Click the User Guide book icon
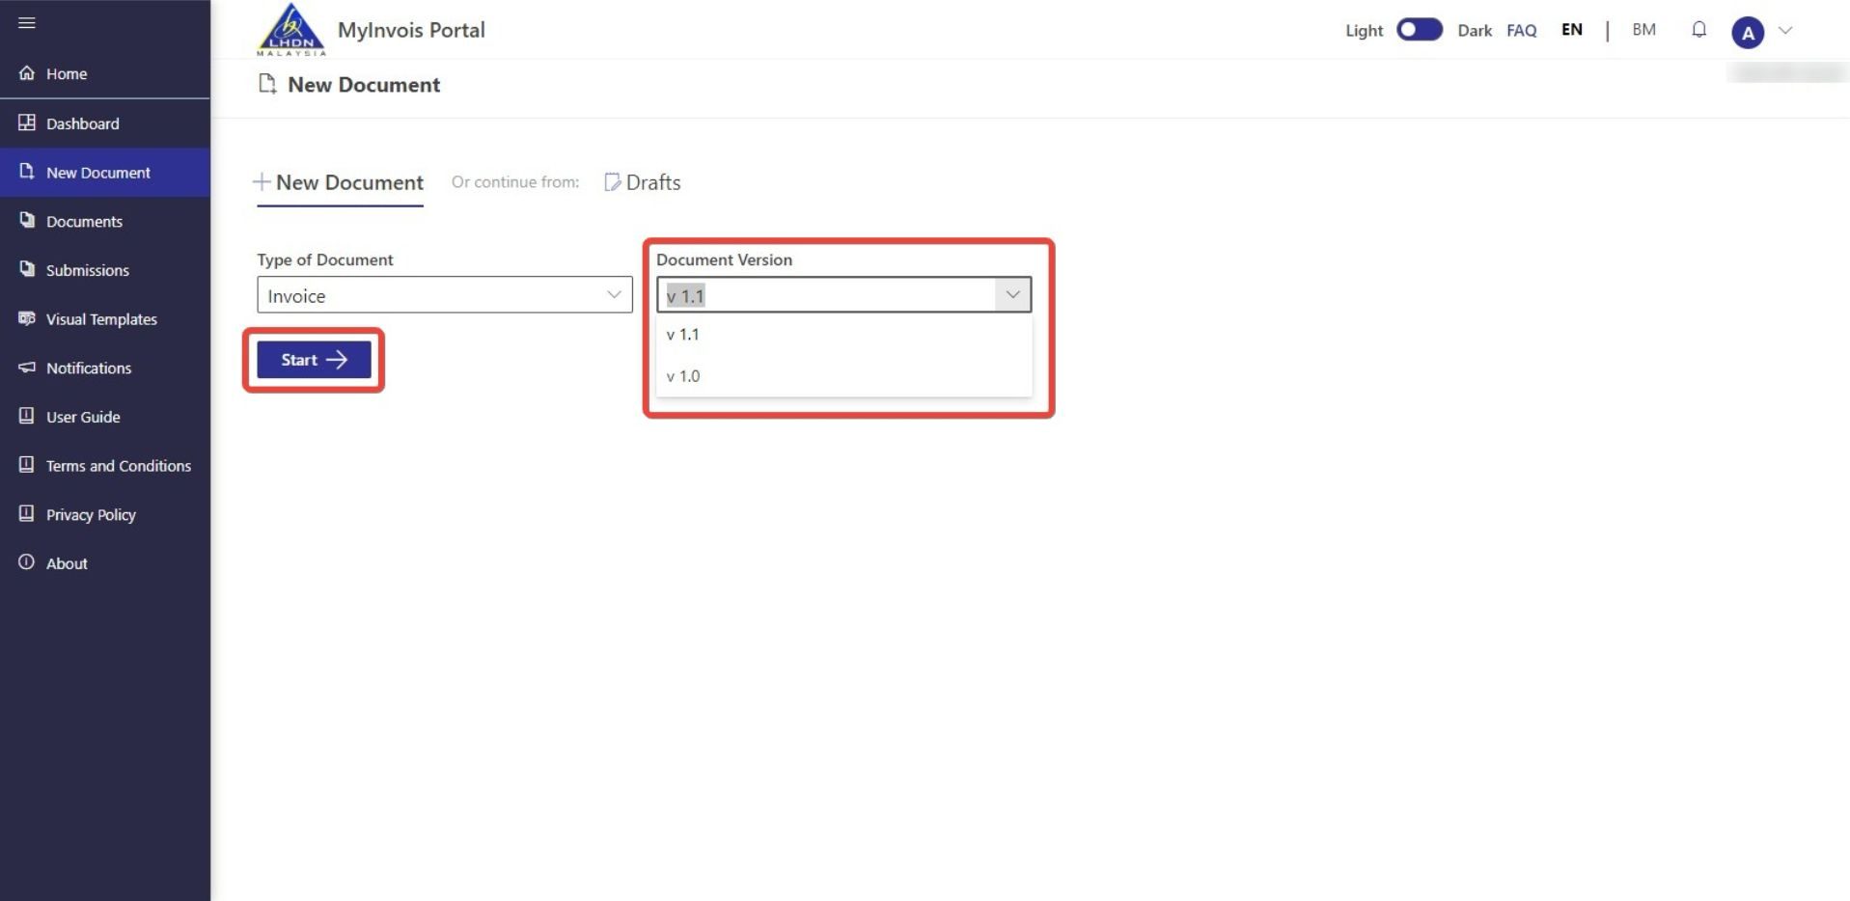The image size is (1850, 901). [27, 416]
